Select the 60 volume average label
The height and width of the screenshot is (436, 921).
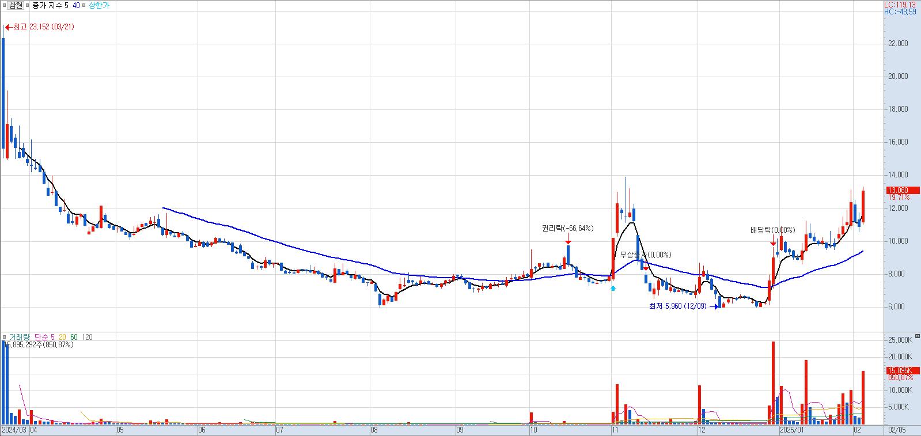tap(74, 337)
